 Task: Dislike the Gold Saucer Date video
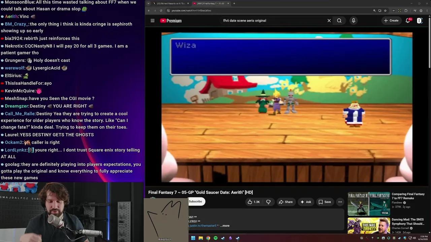click(x=268, y=202)
